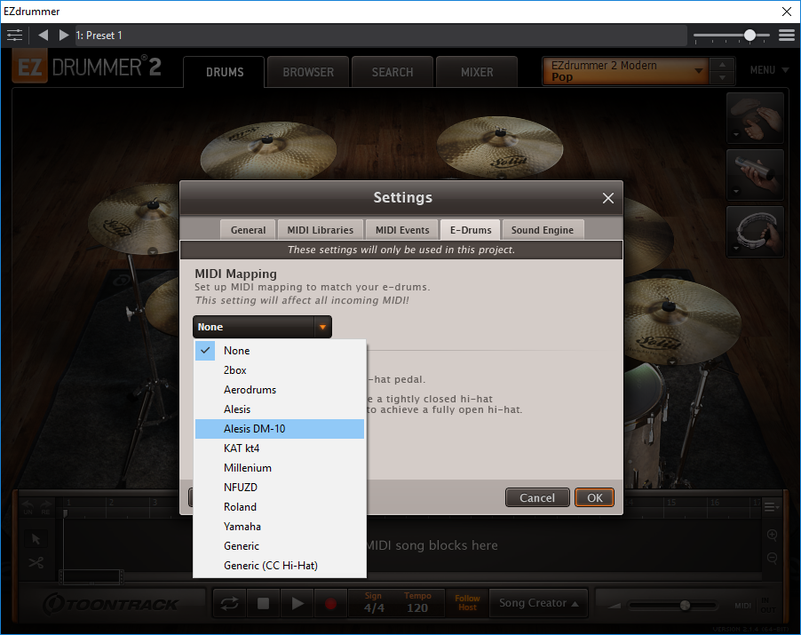Switch to General settings tab
Viewport: 801px width, 635px height.
click(248, 230)
